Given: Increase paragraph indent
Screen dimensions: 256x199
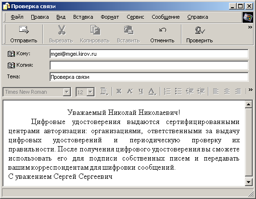Looking at the screenshot, I should pyautogui.click(x=201, y=91).
